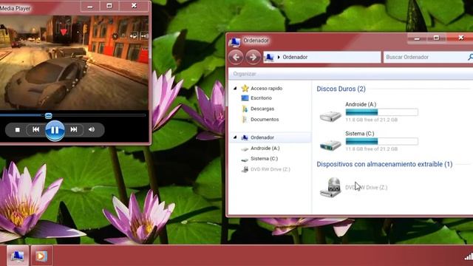Click the Ordenador title bar icon
The height and width of the screenshot is (266, 473).
click(x=234, y=42)
